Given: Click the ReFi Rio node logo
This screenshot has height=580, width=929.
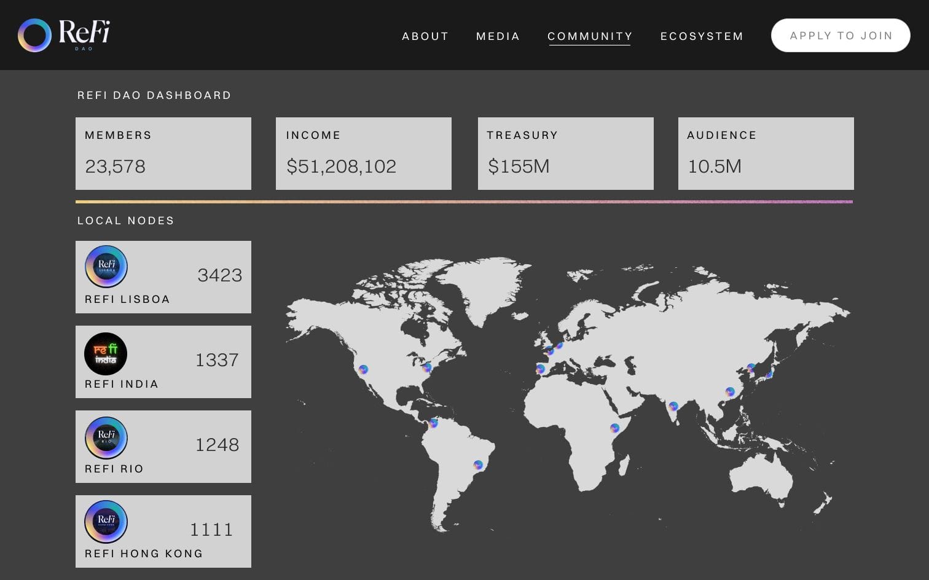Looking at the screenshot, I should click(106, 437).
